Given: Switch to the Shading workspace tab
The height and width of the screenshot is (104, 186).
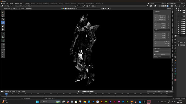Looking at the screenshot, I should (61, 4).
